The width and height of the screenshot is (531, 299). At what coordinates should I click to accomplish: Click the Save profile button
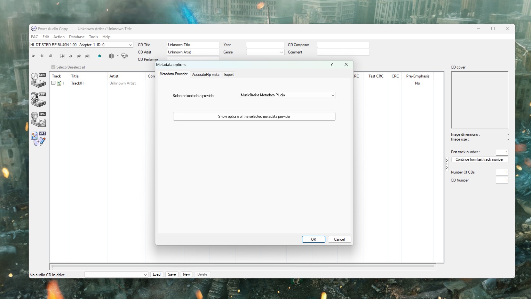tap(172, 274)
